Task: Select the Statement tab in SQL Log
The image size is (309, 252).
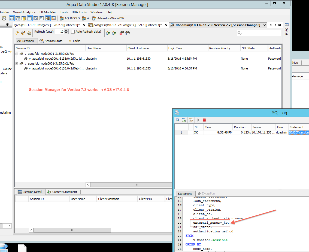Action: (x=185, y=194)
